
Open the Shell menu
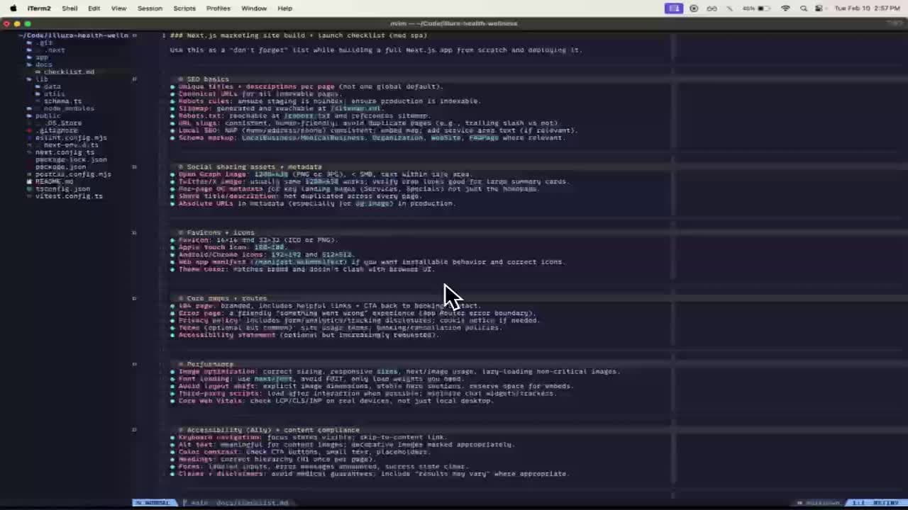(x=70, y=8)
